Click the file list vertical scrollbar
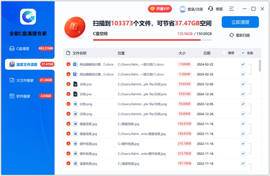 [260, 66]
